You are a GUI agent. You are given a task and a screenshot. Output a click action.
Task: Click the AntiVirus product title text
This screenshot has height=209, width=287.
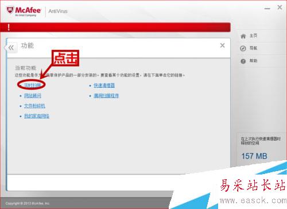point(58,11)
